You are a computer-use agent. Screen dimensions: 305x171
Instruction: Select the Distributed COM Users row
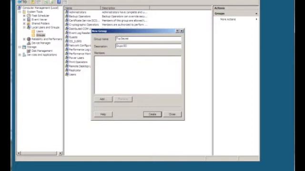(x=78, y=28)
